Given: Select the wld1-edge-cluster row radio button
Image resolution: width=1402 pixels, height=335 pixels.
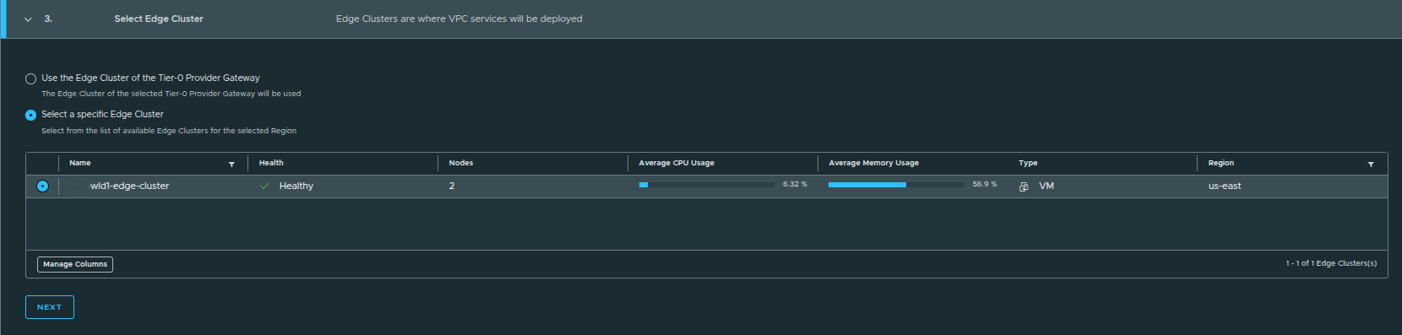Looking at the screenshot, I should point(42,186).
